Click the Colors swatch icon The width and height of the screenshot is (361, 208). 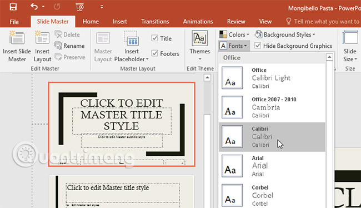[223, 34]
